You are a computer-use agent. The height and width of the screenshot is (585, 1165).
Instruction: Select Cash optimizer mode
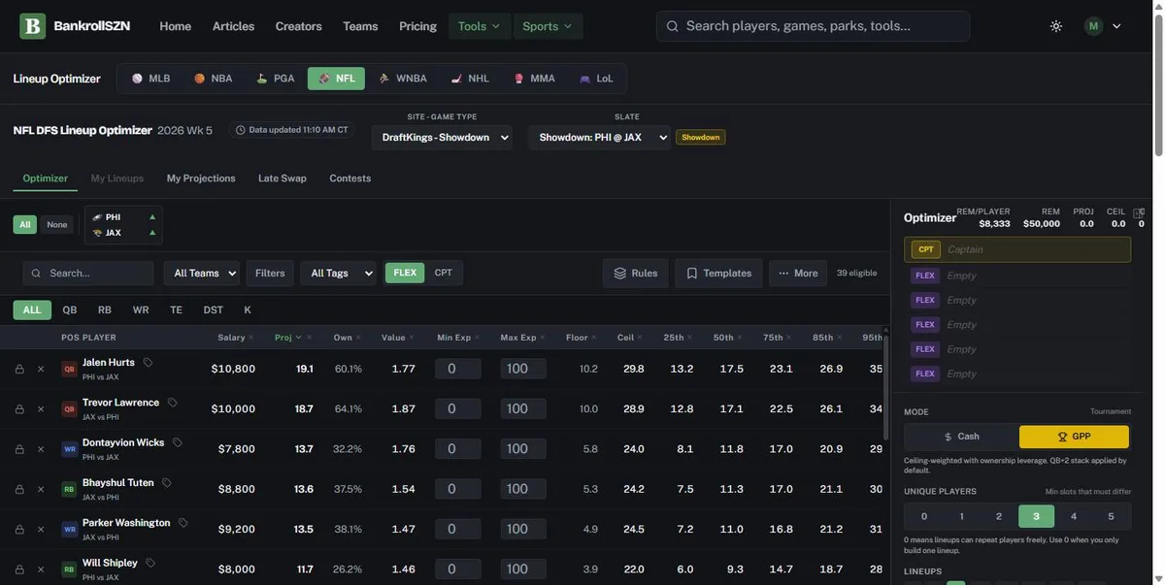(961, 437)
